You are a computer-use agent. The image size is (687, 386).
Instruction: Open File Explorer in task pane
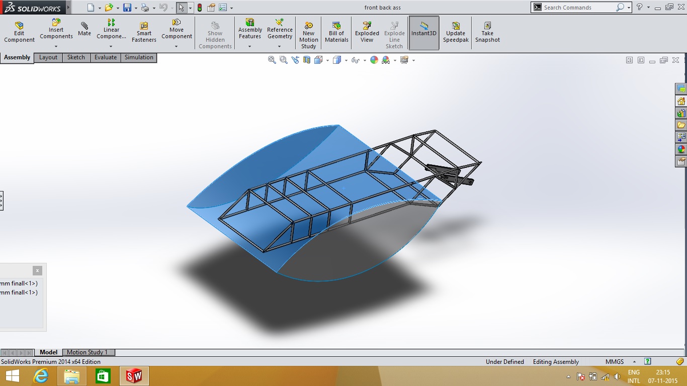click(681, 125)
